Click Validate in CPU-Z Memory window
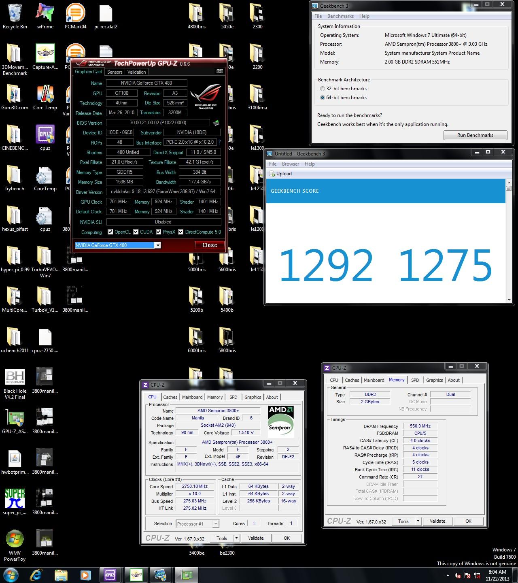 click(x=437, y=521)
